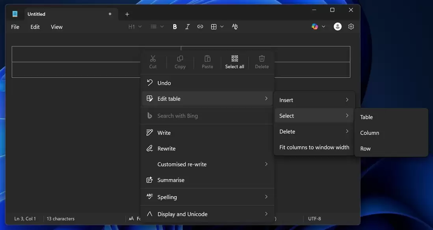
Task: Open Notepad settings with the gear icon
Action: coord(351,26)
